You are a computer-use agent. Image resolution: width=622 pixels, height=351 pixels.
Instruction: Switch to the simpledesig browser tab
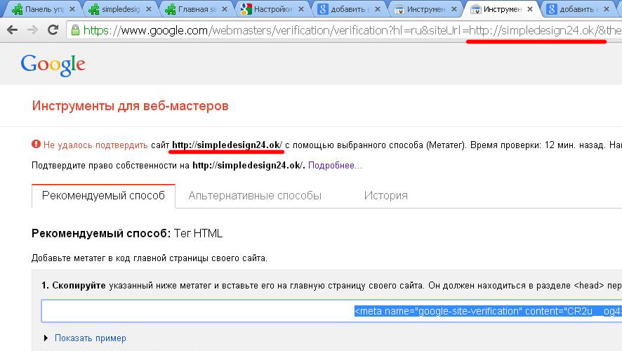tap(120, 9)
